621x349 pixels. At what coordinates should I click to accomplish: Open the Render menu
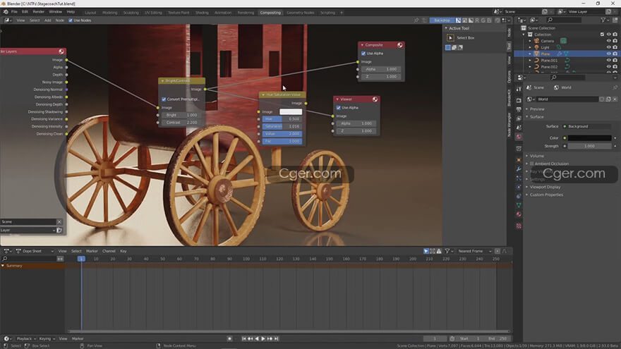coord(38,12)
